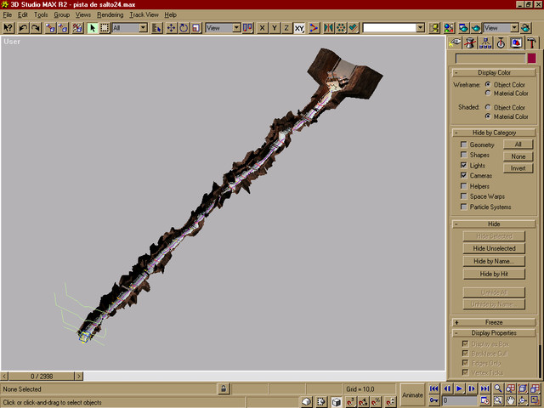Viewport: 544px width, 408px height.
Task: Click the Hide Unselected button
Action: point(494,248)
